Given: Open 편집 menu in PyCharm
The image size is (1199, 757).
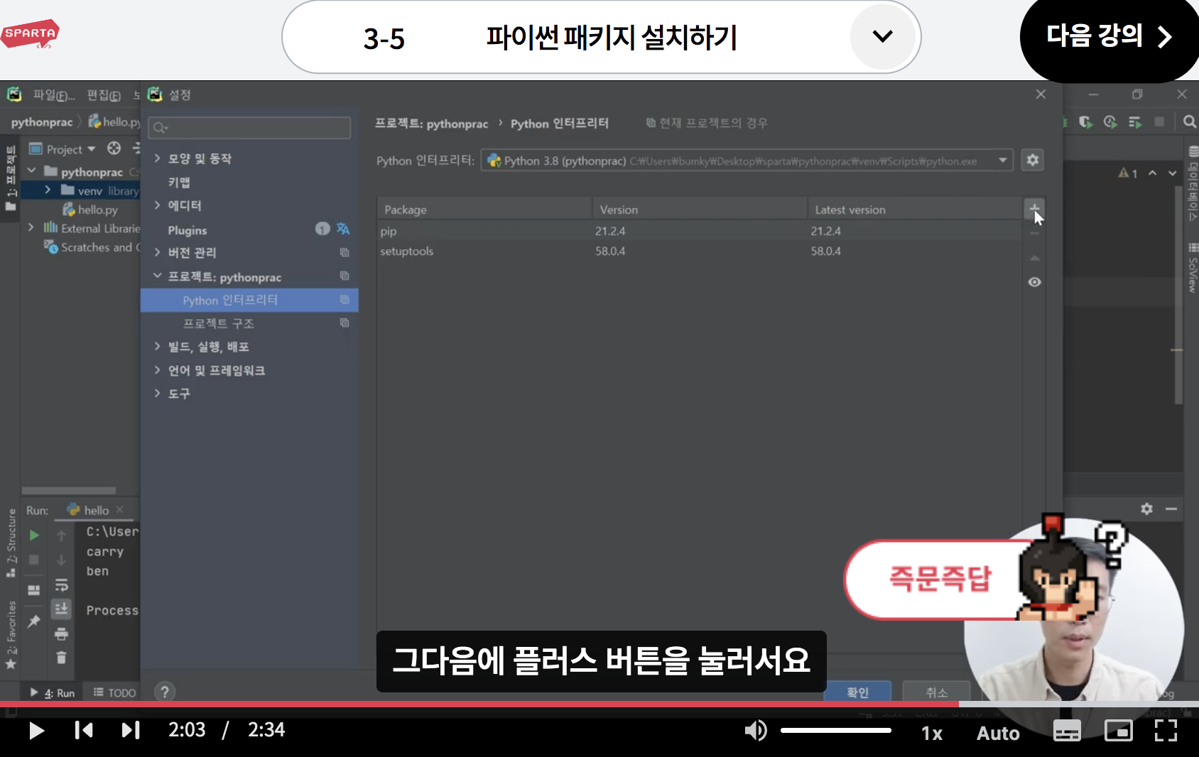Looking at the screenshot, I should [104, 94].
